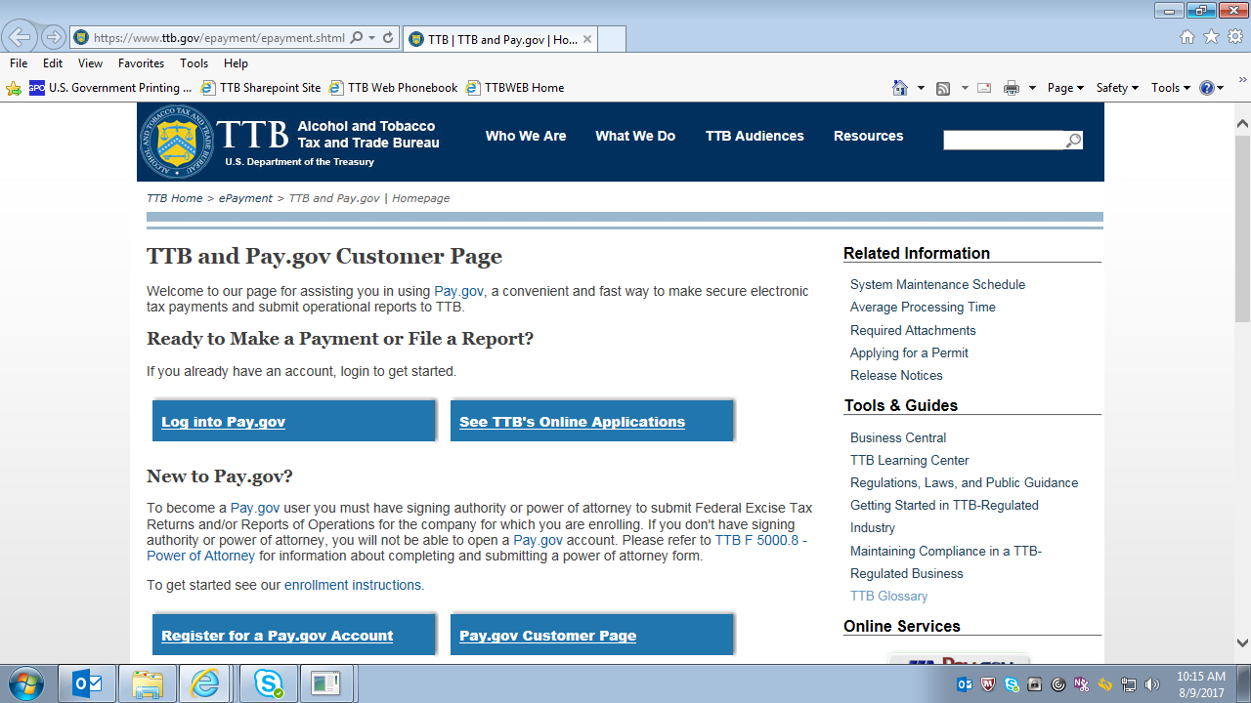This screenshot has height=703, width=1251.
Task: Open the TTB Learning Center link
Action: coord(910,460)
